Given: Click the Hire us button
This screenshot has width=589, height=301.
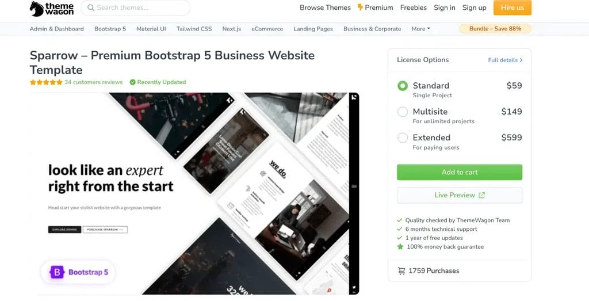Looking at the screenshot, I should pos(512,7).
